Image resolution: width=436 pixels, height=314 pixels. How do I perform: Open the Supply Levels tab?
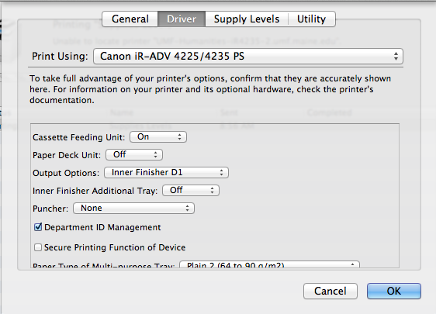click(247, 19)
